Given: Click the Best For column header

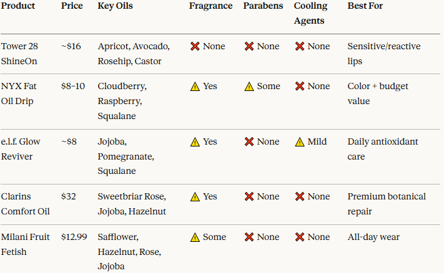Looking at the screenshot, I should pos(365,6).
